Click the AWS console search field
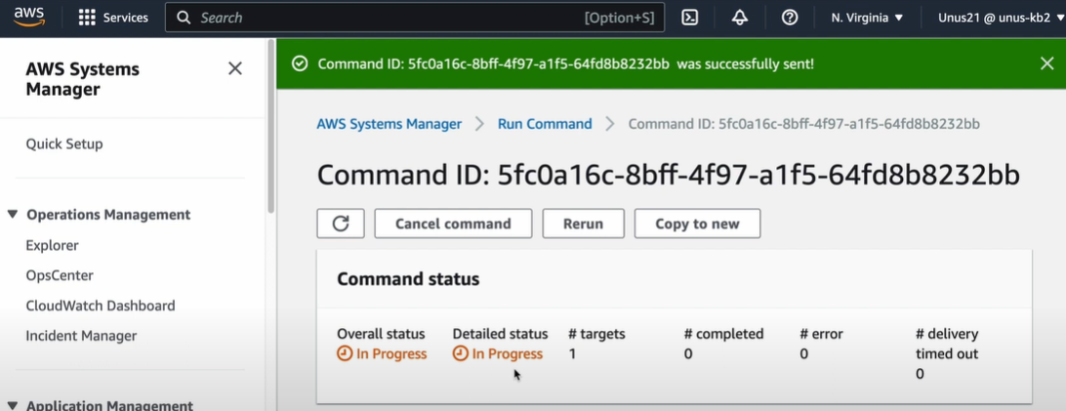Image resolution: width=1066 pixels, height=411 pixels. point(415,18)
